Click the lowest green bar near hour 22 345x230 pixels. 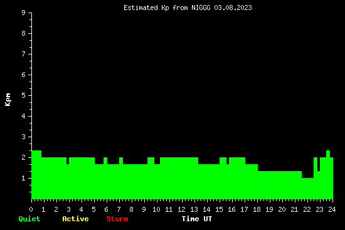(x=307, y=189)
